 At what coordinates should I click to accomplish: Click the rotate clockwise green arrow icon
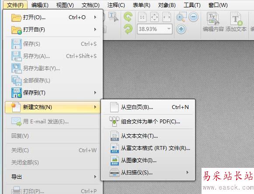click(128, 29)
